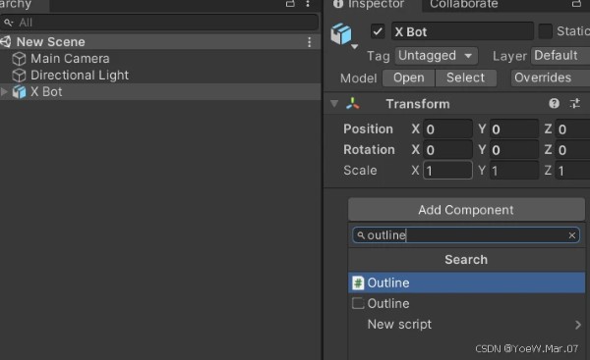Click the X Bot prefab cube icon in Inspector

341,33
